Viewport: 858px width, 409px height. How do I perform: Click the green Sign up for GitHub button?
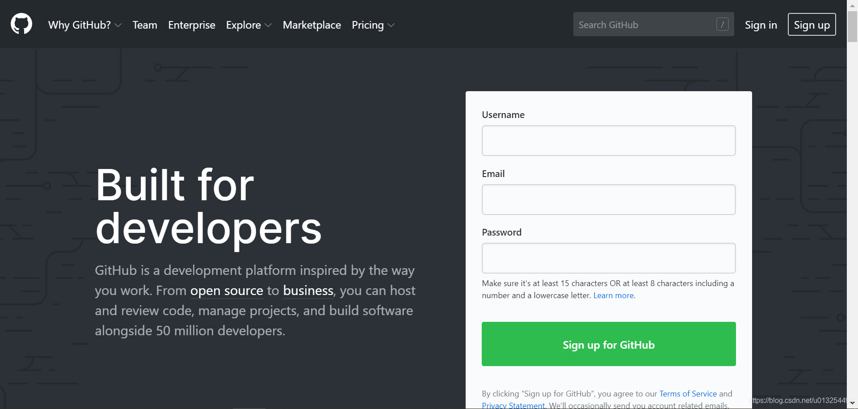(609, 344)
